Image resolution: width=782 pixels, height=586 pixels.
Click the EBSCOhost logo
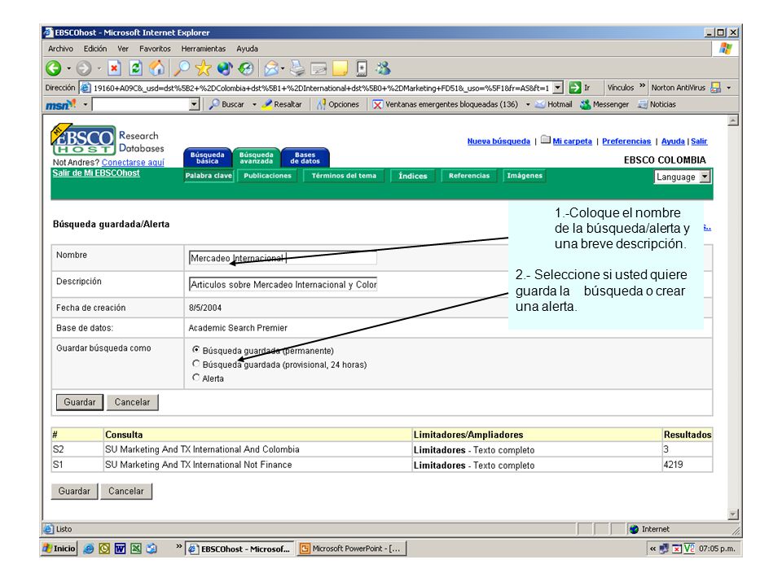pyautogui.click(x=84, y=140)
